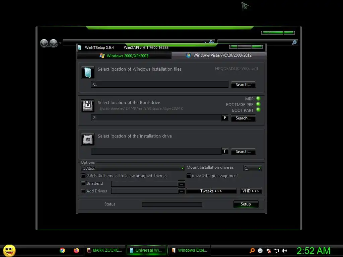Check the Add Drivers option
The image size is (343, 257).
(x=83, y=191)
